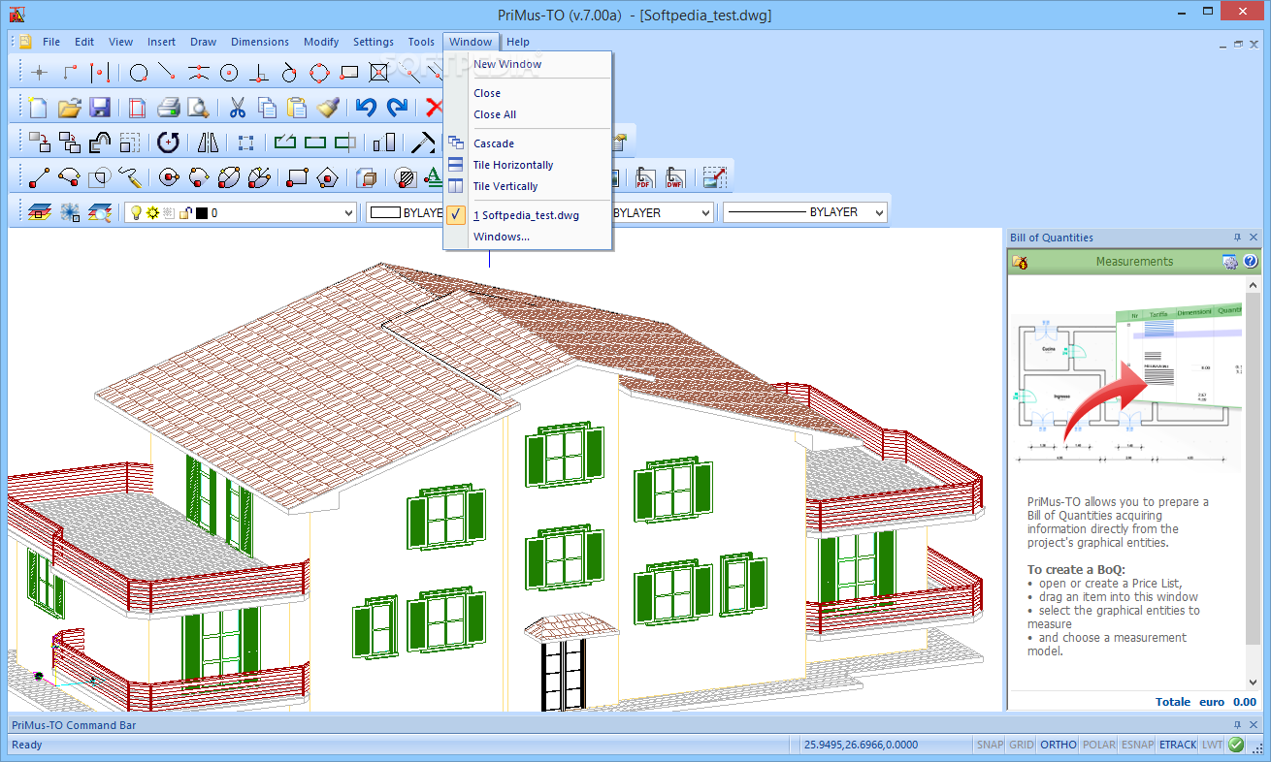
Task: Select the Center snap icon
Action: [x=229, y=72]
